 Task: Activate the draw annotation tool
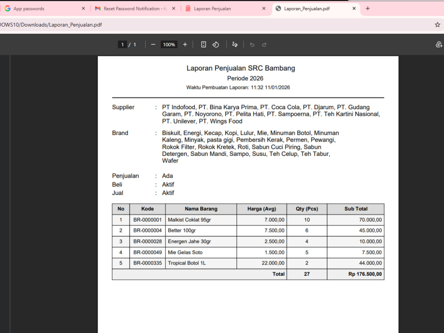[235, 44]
